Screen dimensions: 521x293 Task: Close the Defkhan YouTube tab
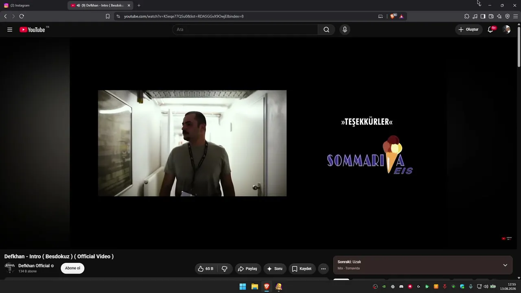point(129,5)
